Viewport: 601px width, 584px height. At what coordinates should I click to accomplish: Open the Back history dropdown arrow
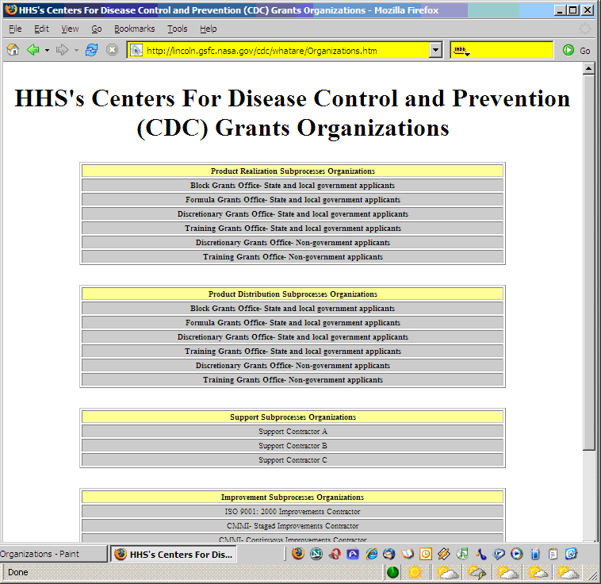point(47,50)
